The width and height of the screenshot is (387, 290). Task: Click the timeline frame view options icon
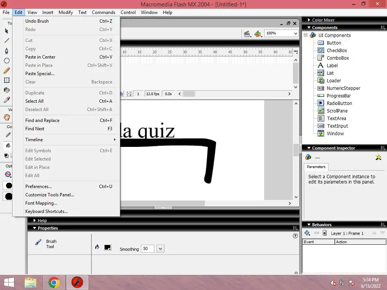click(x=296, y=52)
